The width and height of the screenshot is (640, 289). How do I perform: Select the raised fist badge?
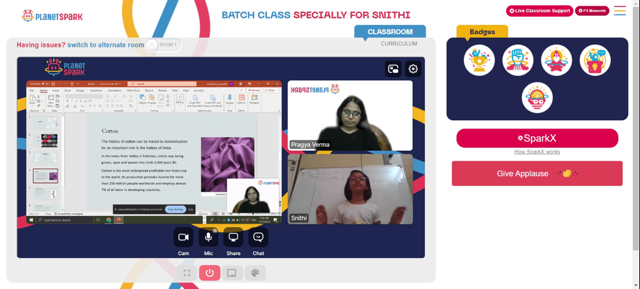(x=518, y=60)
